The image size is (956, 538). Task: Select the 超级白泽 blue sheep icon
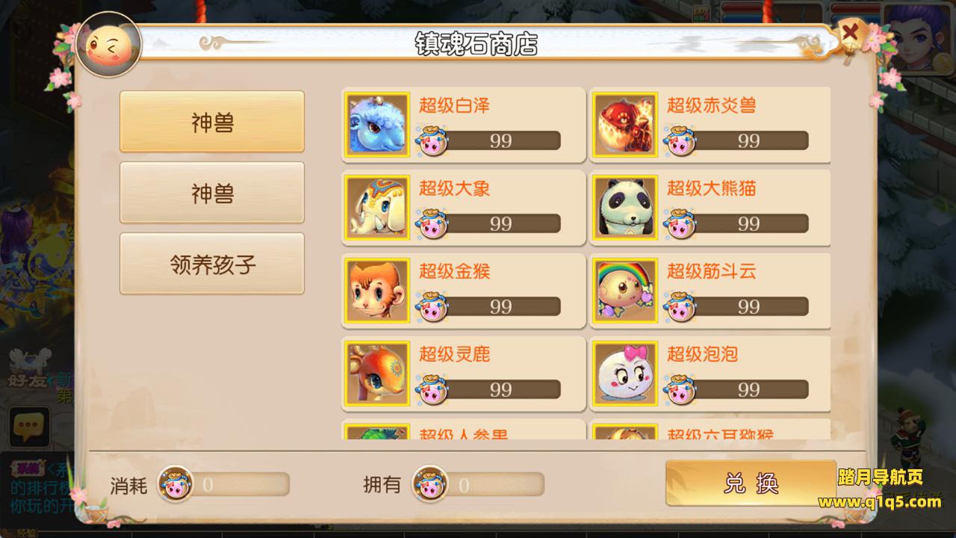pos(376,125)
